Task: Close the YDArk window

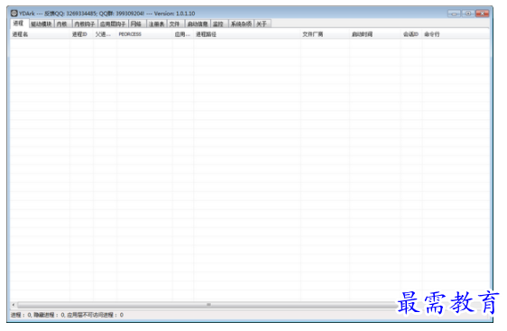Action: 482,14
